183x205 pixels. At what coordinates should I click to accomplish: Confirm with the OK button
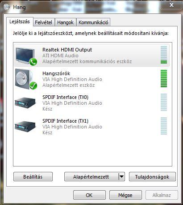89,195
